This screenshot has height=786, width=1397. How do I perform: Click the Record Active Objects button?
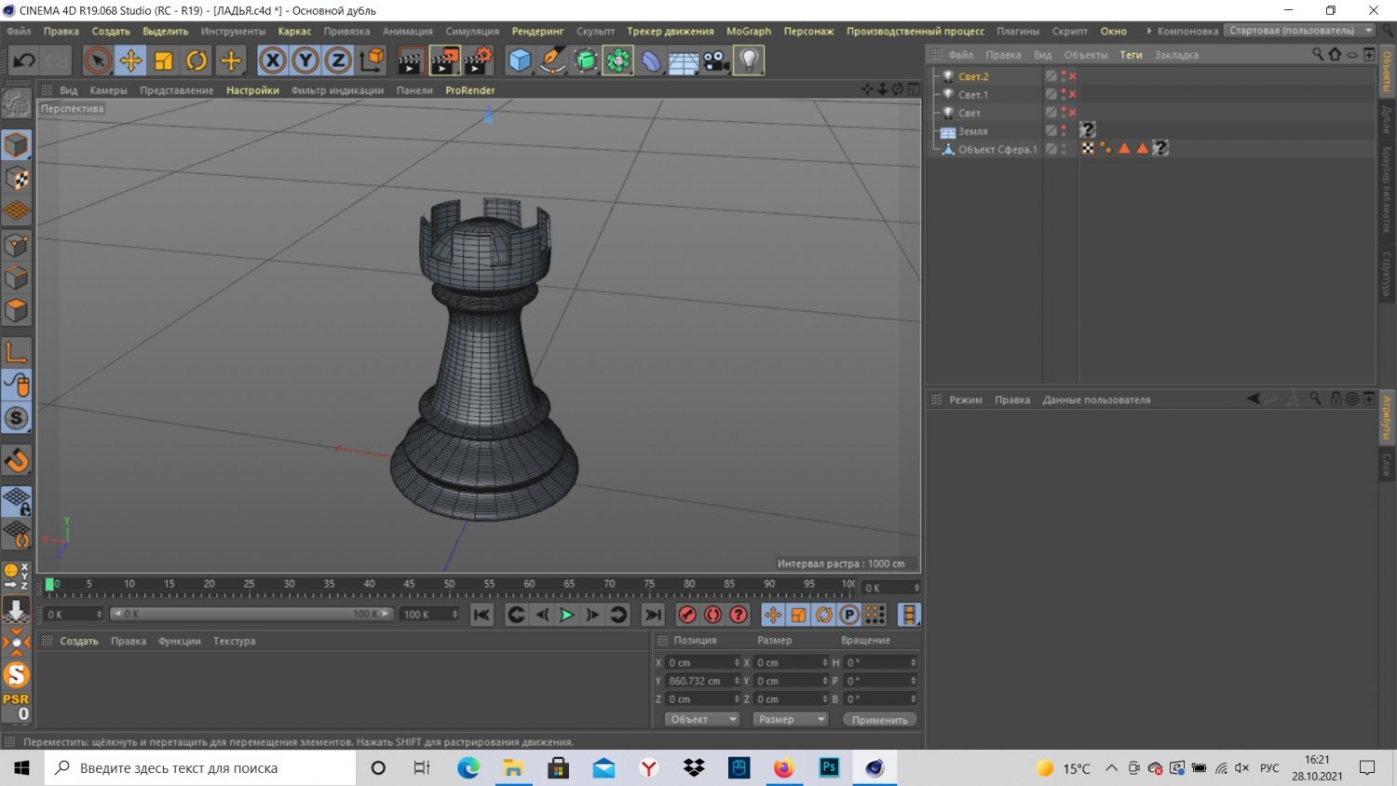click(x=687, y=615)
